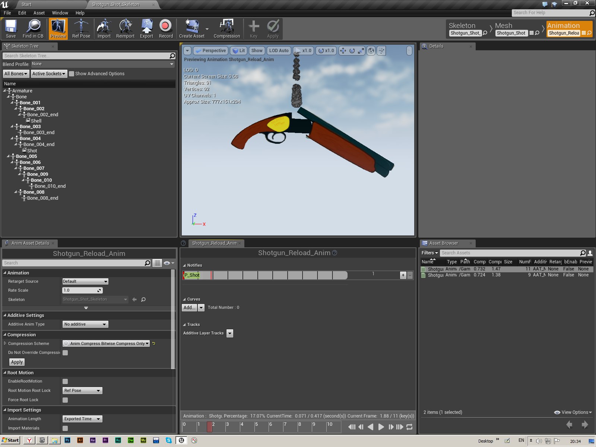Add a notify track with plus button
Viewport: 596px width, 447px height.
click(x=403, y=275)
